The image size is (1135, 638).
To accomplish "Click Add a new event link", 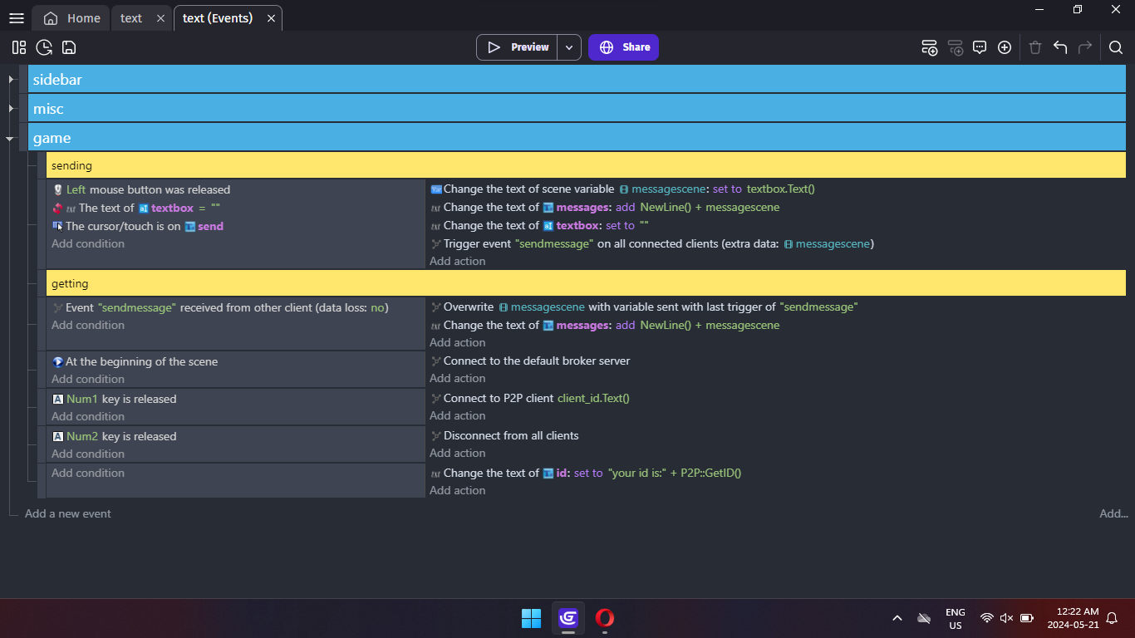I will point(68,513).
